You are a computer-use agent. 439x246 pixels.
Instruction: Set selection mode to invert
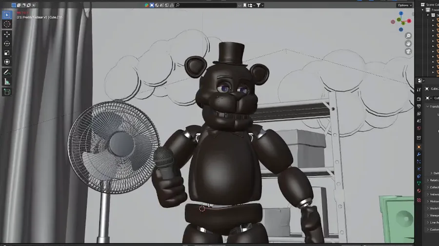point(29,5)
